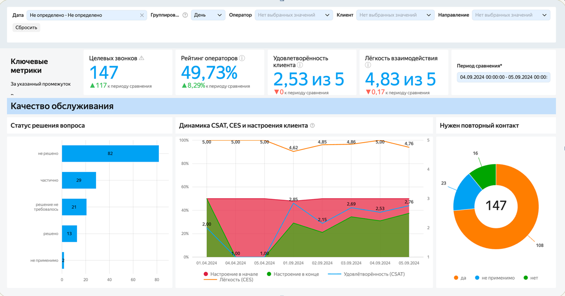565x296 pixels.
Task: Click help icon next to Динамика CSAT title
Action: (x=312, y=126)
